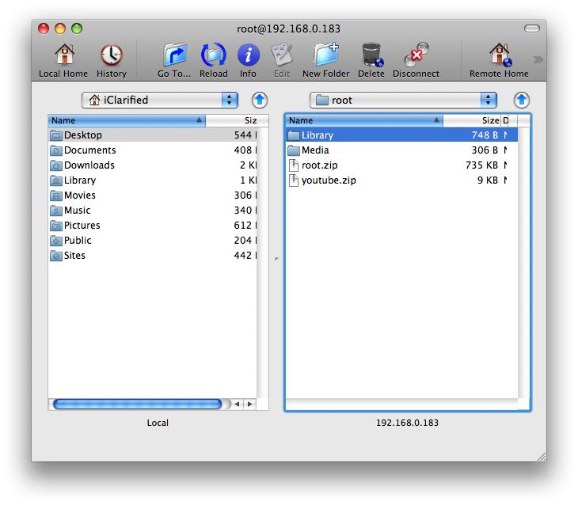The image size is (578, 505).
Task: Expand the toolbar overflow chevron
Action: pos(538,59)
